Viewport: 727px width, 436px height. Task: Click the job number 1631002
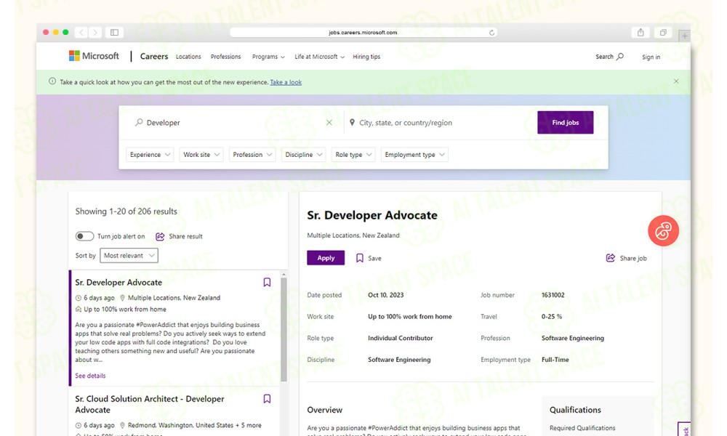pos(553,295)
